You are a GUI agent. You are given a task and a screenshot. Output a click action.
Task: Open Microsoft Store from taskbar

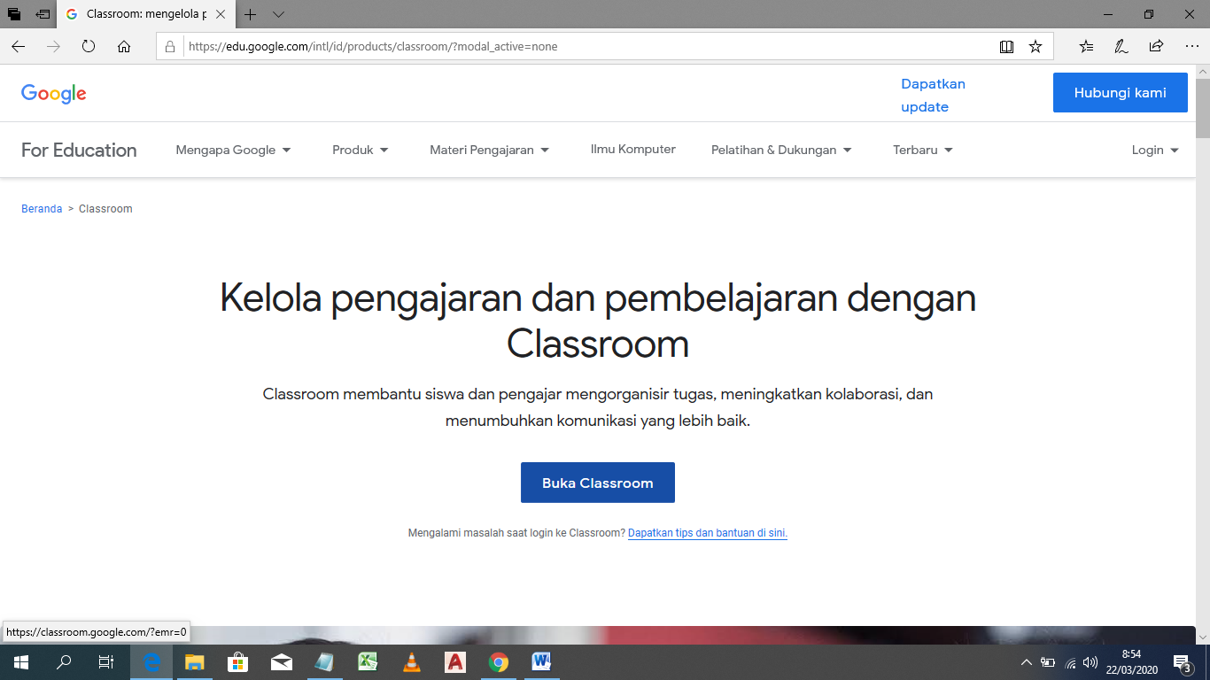(x=237, y=662)
